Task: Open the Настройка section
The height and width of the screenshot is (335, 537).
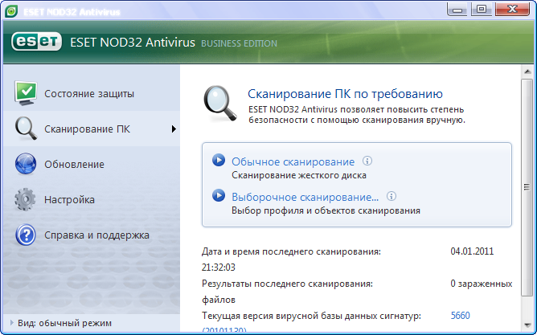Action: coord(92,199)
